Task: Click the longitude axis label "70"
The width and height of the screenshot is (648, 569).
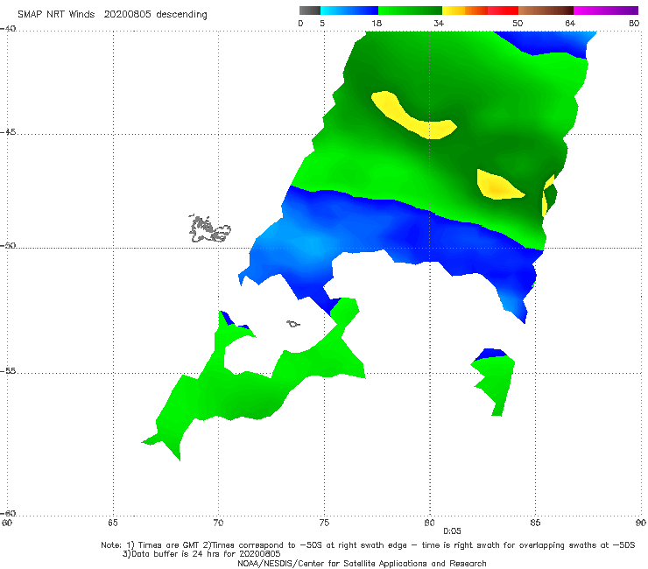Action: (x=218, y=523)
